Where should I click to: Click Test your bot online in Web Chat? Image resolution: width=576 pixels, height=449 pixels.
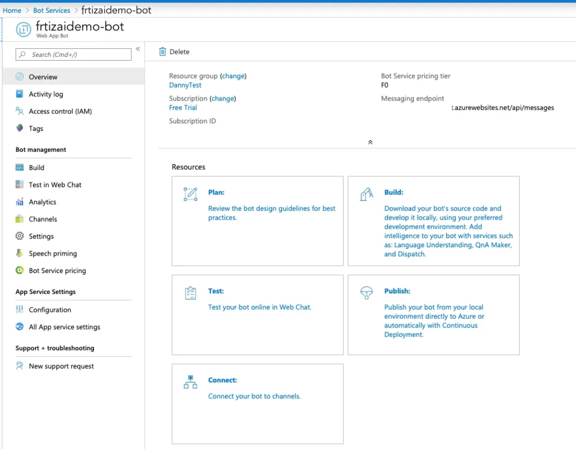point(259,307)
